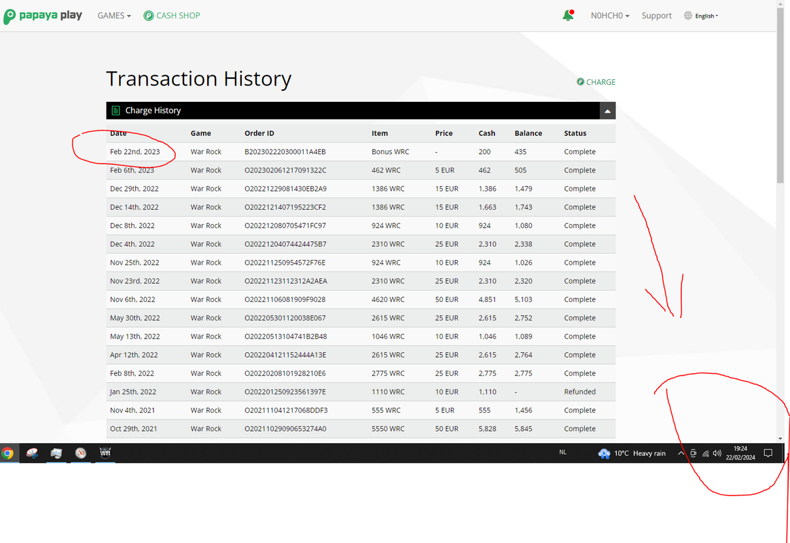Click the globe language icon
790x543 pixels.
(687, 16)
